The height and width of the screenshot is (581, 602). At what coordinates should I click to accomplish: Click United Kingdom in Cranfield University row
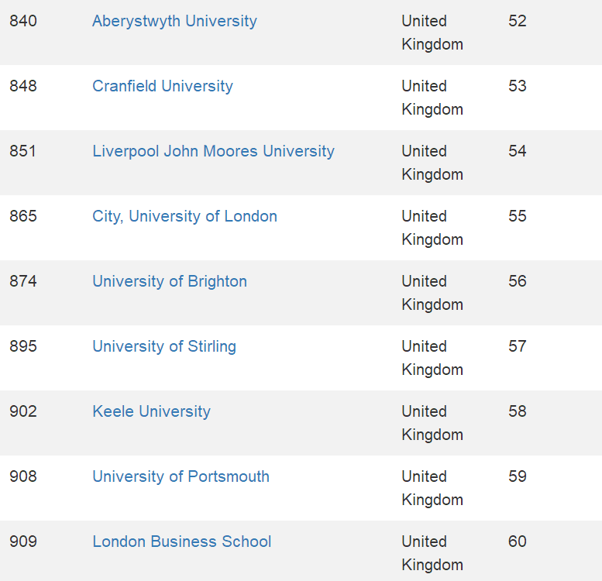[432, 98]
